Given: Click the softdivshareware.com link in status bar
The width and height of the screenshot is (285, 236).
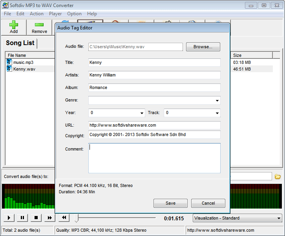Looking at the screenshot, I should click(x=221, y=230).
